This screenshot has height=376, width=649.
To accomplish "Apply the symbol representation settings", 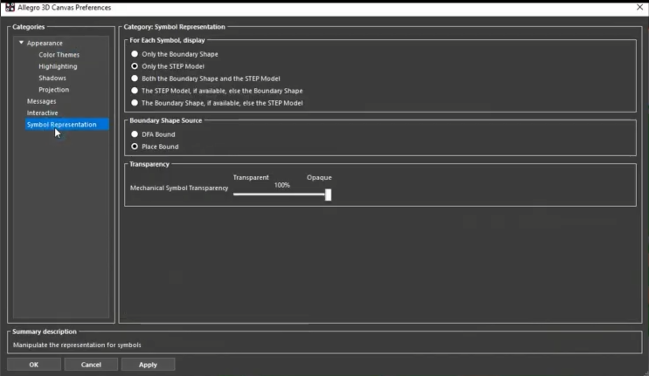I will 148,364.
